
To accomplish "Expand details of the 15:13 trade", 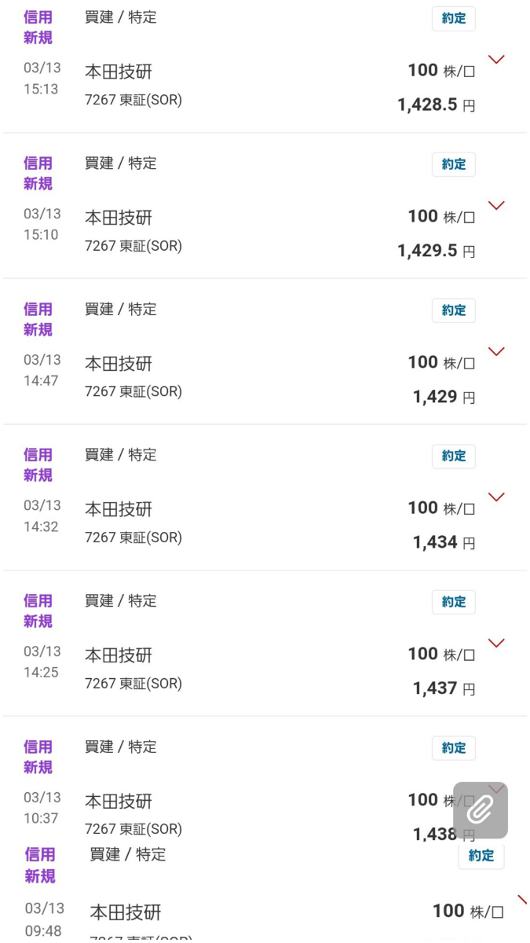I will click(x=496, y=59).
